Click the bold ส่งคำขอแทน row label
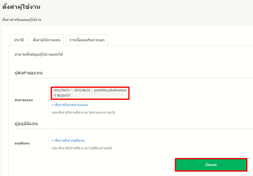 (24, 100)
